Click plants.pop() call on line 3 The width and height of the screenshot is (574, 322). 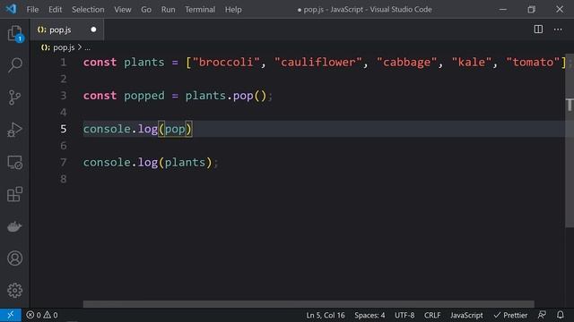[x=226, y=96]
